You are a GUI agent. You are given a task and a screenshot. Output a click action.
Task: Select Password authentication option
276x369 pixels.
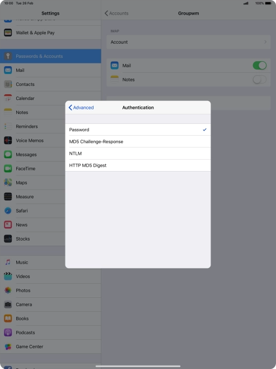138,130
